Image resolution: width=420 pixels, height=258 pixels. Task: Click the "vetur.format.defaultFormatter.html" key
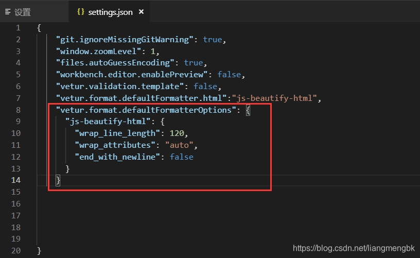pyautogui.click(x=141, y=98)
